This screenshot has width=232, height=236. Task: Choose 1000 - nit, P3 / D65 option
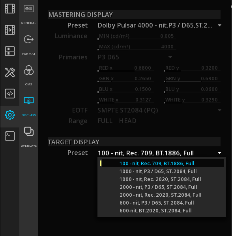(161, 171)
